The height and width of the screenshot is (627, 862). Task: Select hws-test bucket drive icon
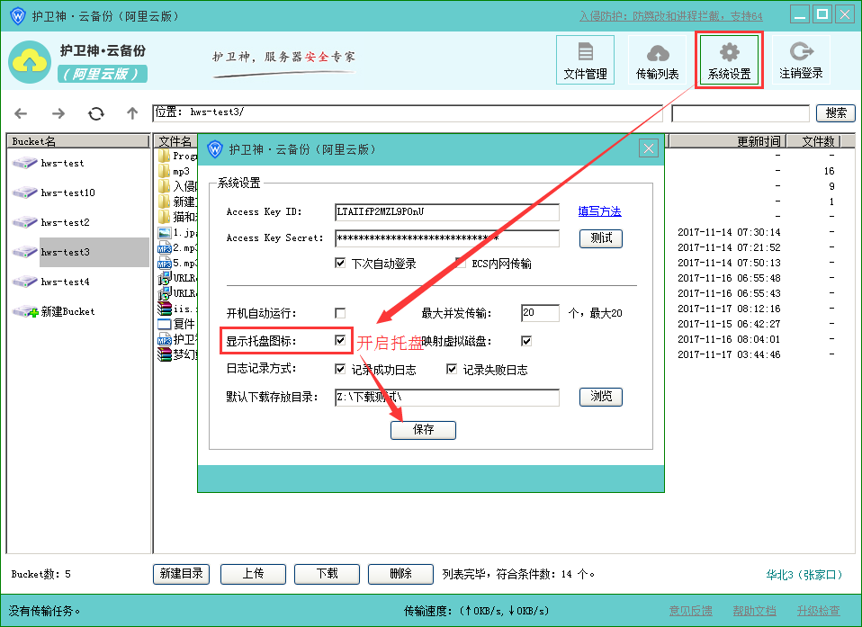point(24,163)
